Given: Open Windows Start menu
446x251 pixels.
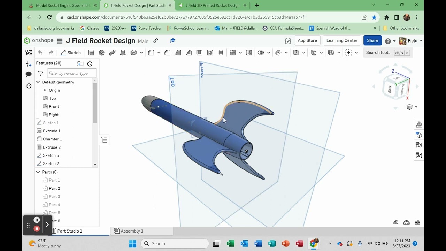Looking at the screenshot, I should click(133, 244).
